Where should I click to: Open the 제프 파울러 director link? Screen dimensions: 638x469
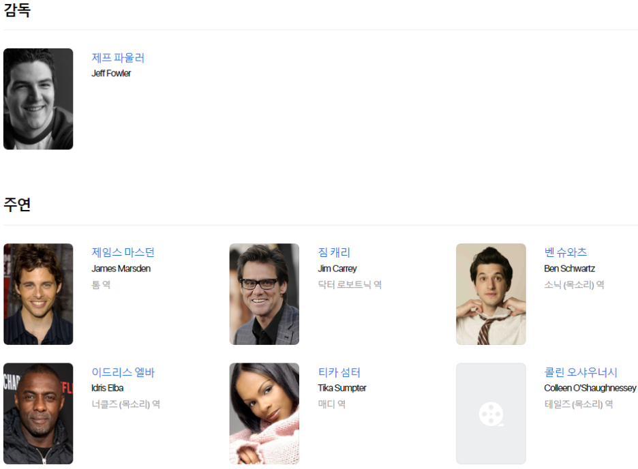[118, 58]
